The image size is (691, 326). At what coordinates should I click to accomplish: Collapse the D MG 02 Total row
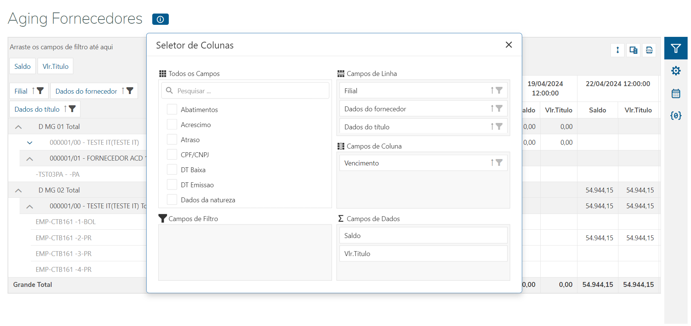point(18,191)
